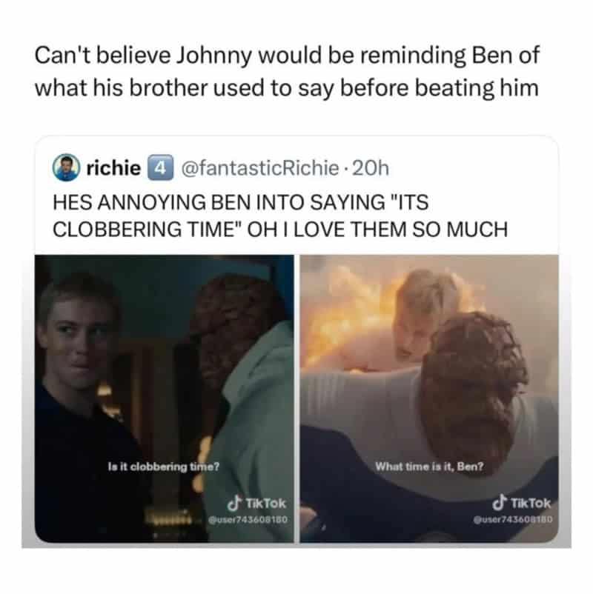Click the richie display name
This screenshot has height=594, width=593.
113,168
